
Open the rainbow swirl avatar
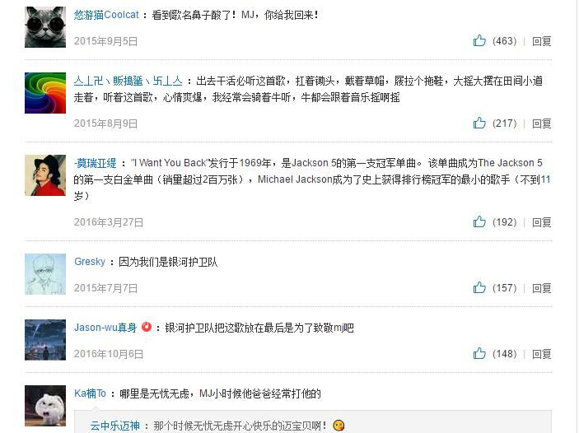[45, 93]
